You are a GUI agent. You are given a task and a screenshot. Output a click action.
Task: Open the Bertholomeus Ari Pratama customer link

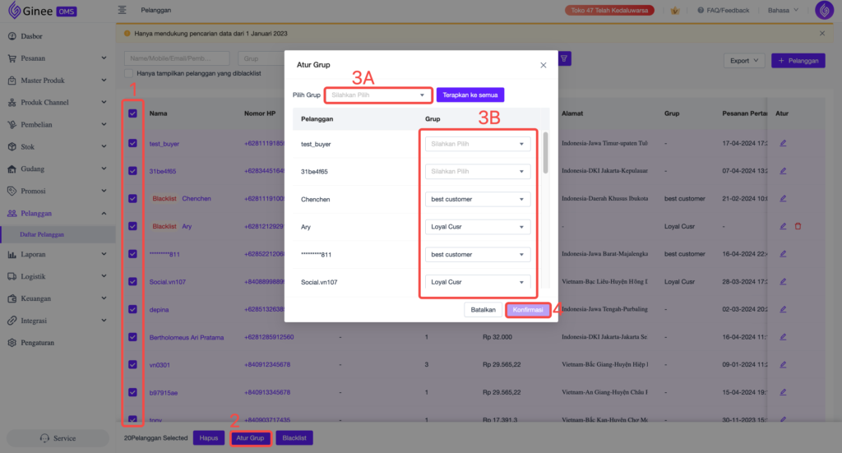pyautogui.click(x=187, y=338)
